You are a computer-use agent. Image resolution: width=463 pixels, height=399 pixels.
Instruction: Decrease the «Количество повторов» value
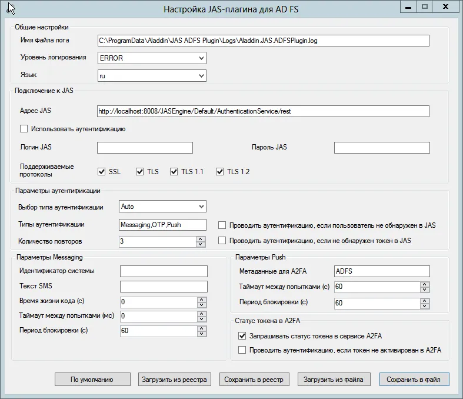(x=201, y=244)
